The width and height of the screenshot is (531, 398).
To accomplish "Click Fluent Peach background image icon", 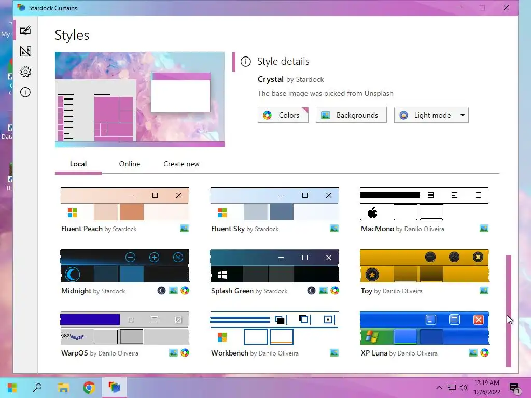I will coord(184,229).
